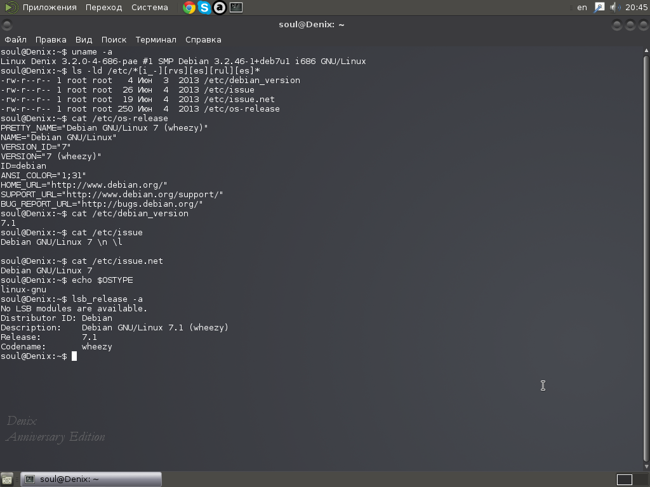Viewport: 650px width, 487px height.
Task: Open Skype from the top panel
Action: click(204, 8)
